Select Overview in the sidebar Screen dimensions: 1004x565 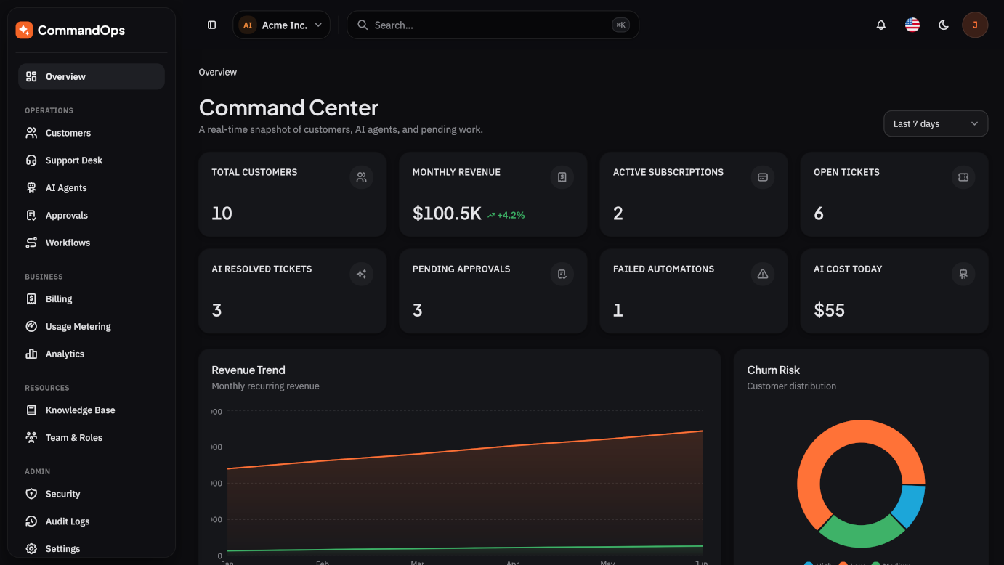(92, 76)
